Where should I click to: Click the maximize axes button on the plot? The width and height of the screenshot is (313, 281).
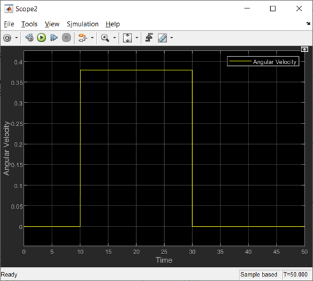click(305, 49)
